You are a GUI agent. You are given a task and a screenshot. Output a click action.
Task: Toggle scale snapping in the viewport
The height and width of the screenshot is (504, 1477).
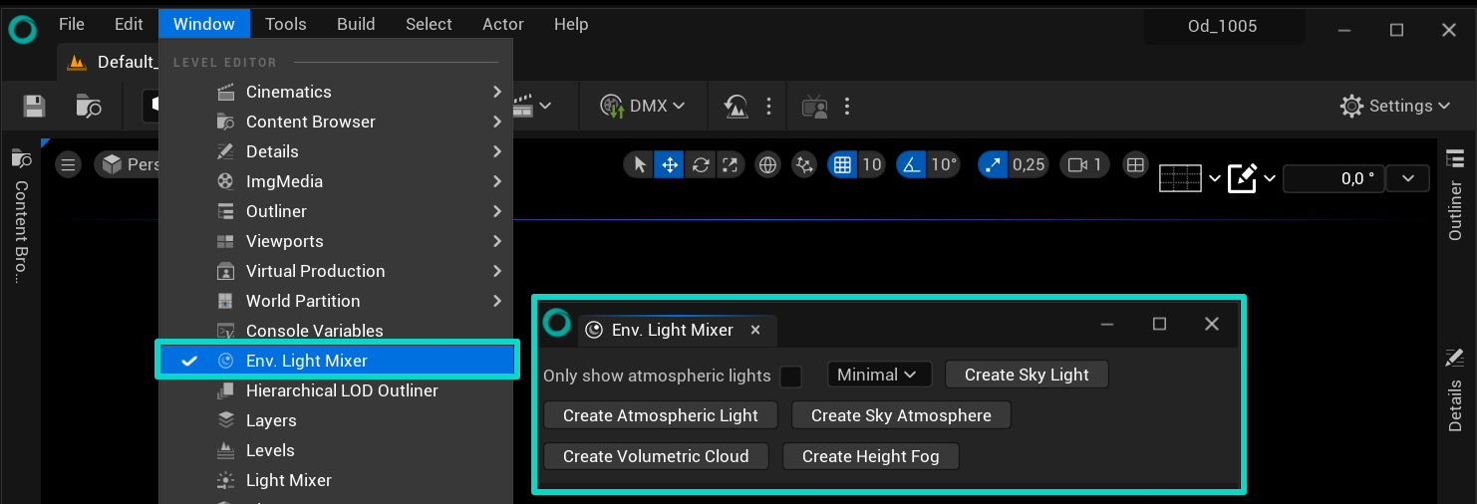click(993, 165)
